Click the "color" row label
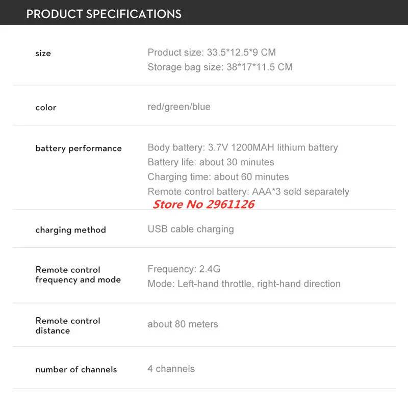This screenshot has width=408, height=408. [45, 107]
